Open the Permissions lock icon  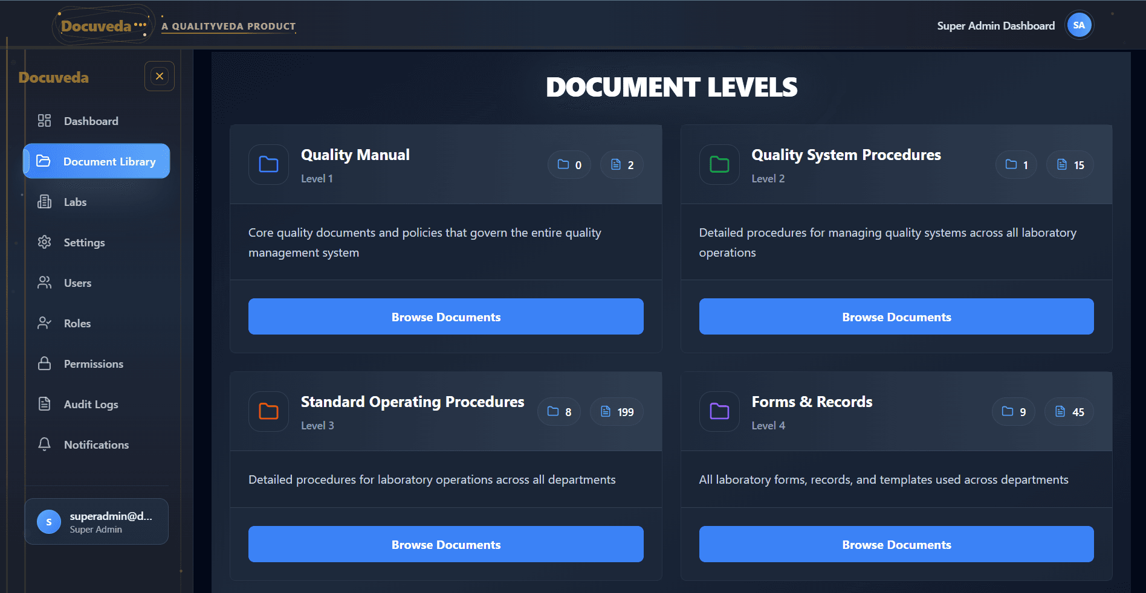click(44, 364)
